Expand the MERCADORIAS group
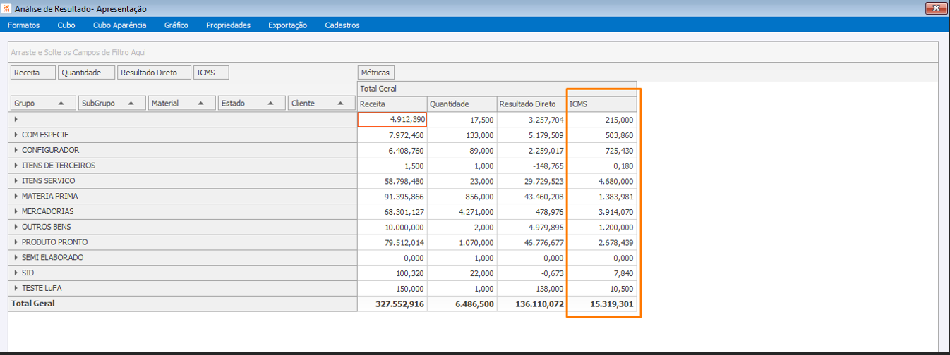The height and width of the screenshot is (355, 950). click(16, 211)
